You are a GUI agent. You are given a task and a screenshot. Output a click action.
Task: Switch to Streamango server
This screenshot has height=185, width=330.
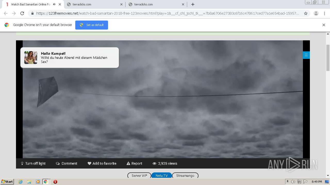185,176
